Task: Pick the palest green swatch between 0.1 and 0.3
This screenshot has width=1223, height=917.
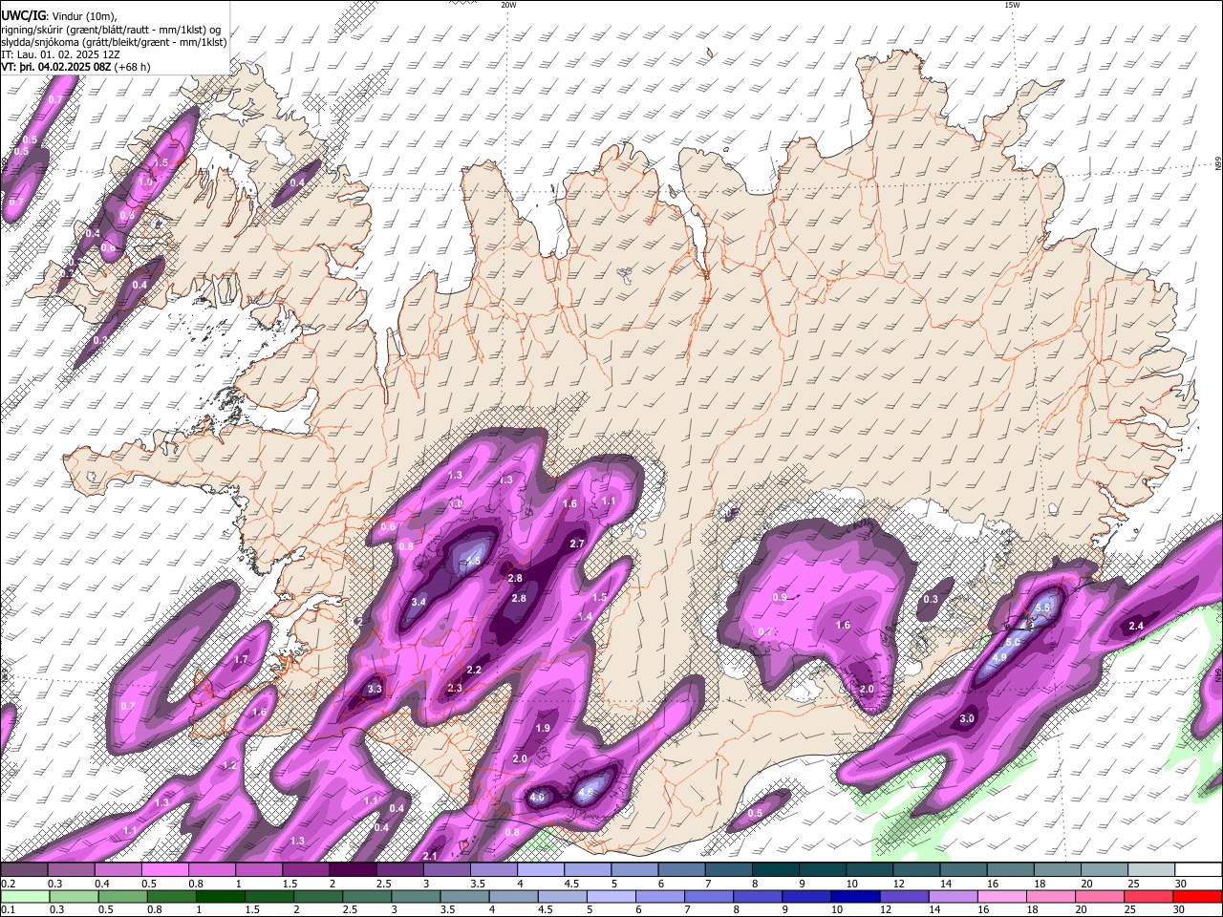Action: point(25,897)
